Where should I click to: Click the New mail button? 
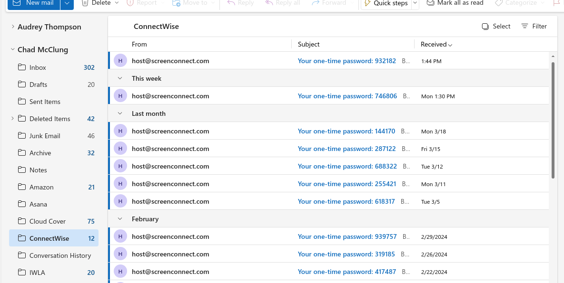tap(33, 4)
